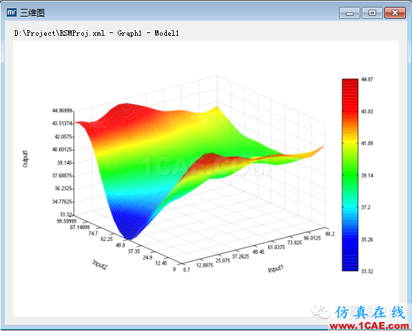Minimize the 三维图 window
Image resolution: width=412 pixels, height=331 pixels.
349,13
